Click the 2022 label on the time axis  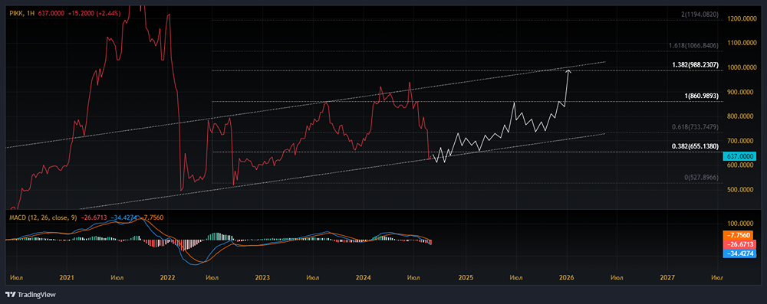(x=167, y=278)
